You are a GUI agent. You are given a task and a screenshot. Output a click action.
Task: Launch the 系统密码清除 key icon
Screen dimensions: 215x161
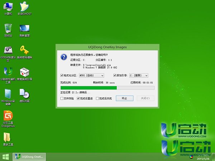point(24,52)
